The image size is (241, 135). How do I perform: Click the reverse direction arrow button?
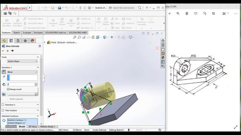point(4,72)
